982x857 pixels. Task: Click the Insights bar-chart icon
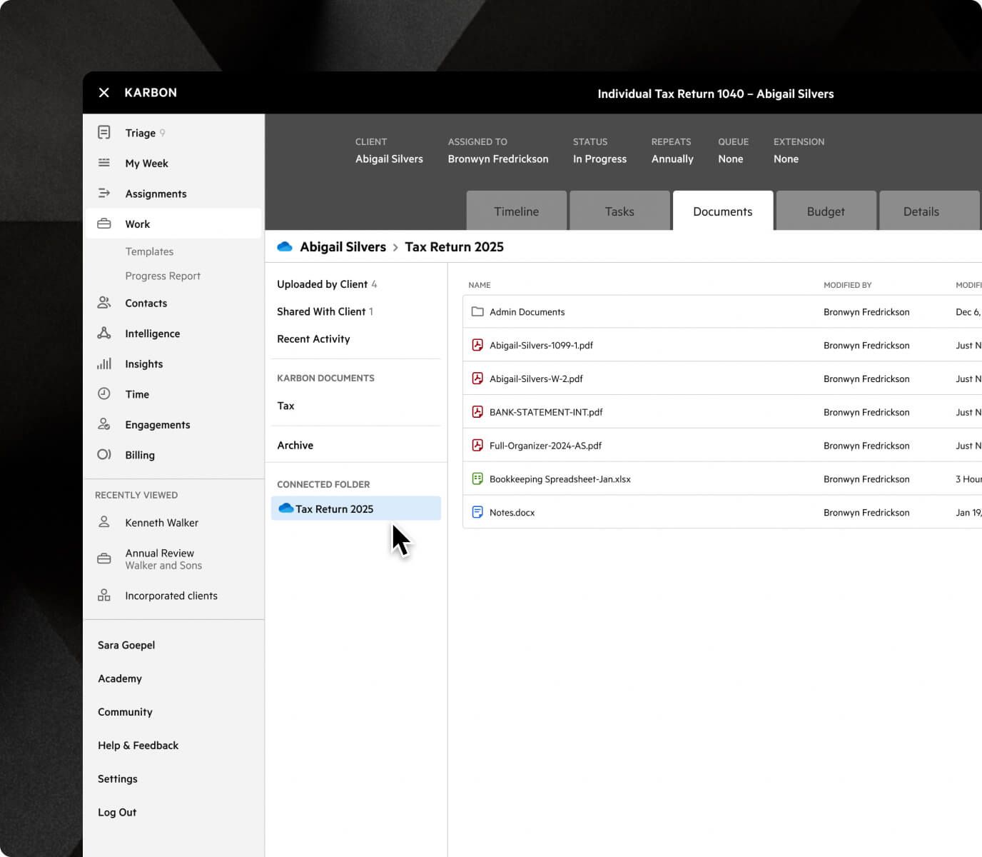[104, 364]
